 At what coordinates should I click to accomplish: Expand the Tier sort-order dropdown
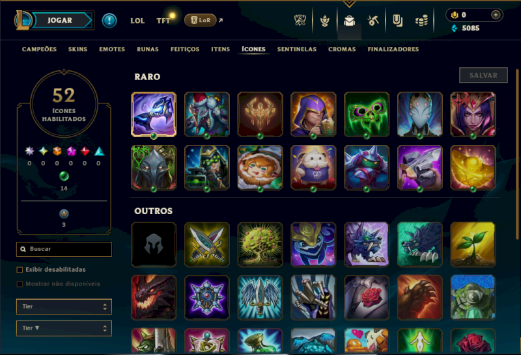[64, 328]
